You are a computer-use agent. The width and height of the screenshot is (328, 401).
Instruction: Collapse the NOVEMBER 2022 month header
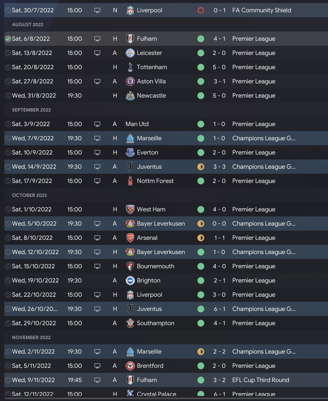point(31,337)
